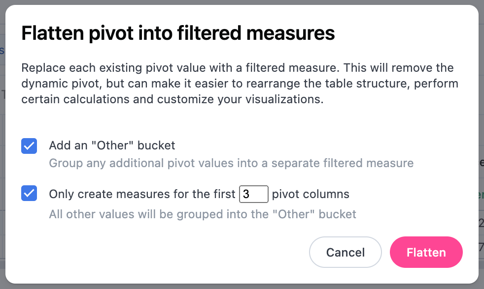Click the "All other values will be grouped" hint
Viewport: 484px width, 289px height.
tap(202, 214)
